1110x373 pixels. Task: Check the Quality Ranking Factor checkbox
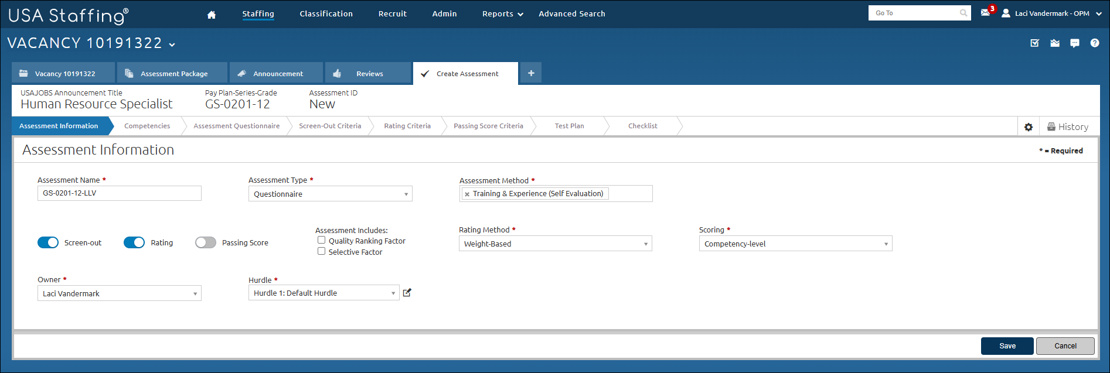321,240
